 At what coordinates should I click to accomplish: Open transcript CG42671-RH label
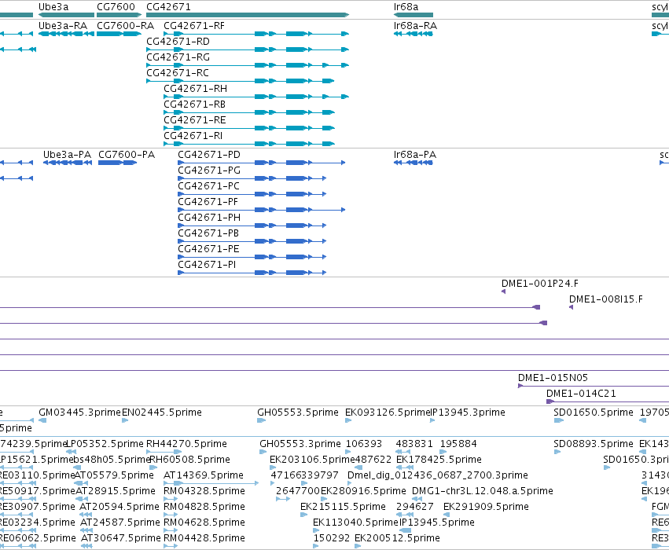coord(196,89)
